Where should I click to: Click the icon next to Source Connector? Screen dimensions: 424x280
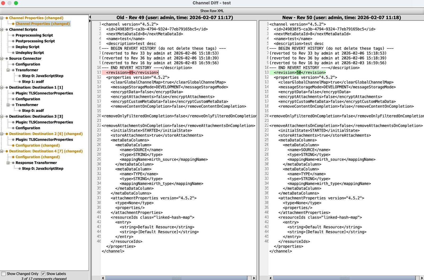[6, 58]
